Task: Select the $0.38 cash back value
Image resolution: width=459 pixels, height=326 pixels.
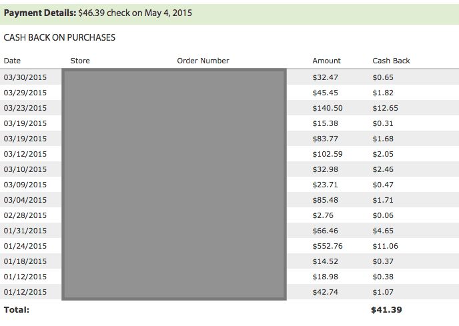Action: pos(383,277)
